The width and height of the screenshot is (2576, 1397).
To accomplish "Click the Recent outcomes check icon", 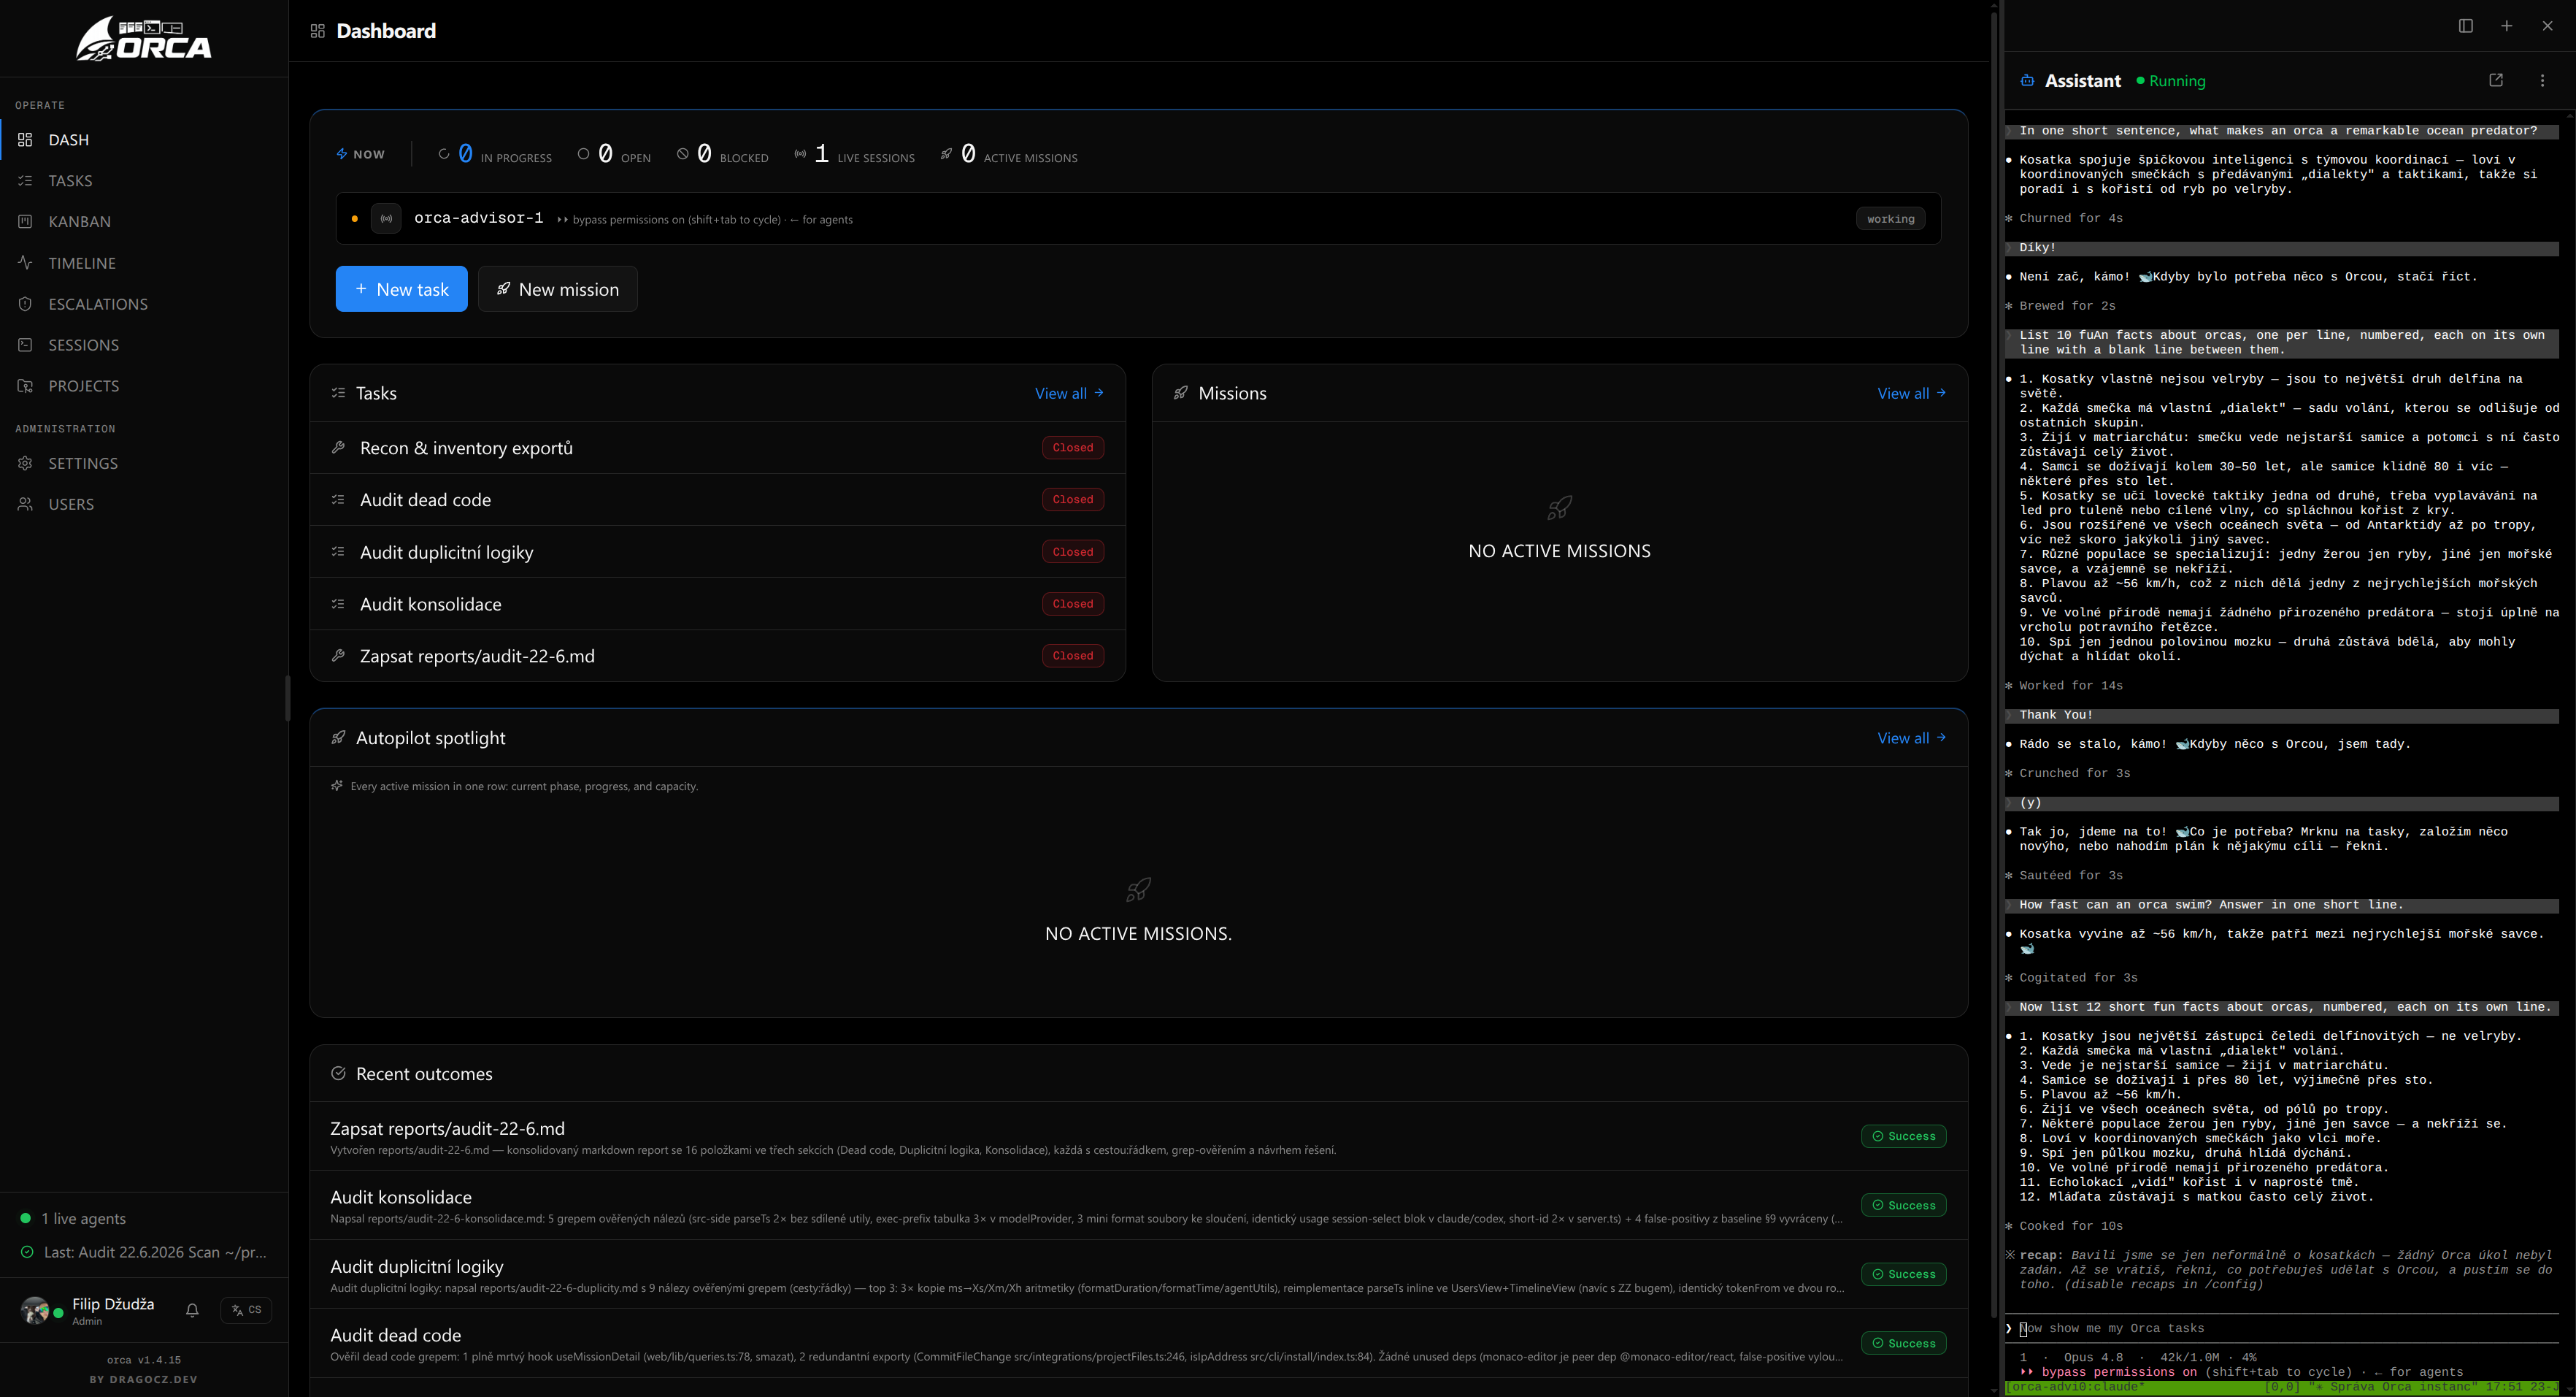I will pyautogui.click(x=338, y=1073).
